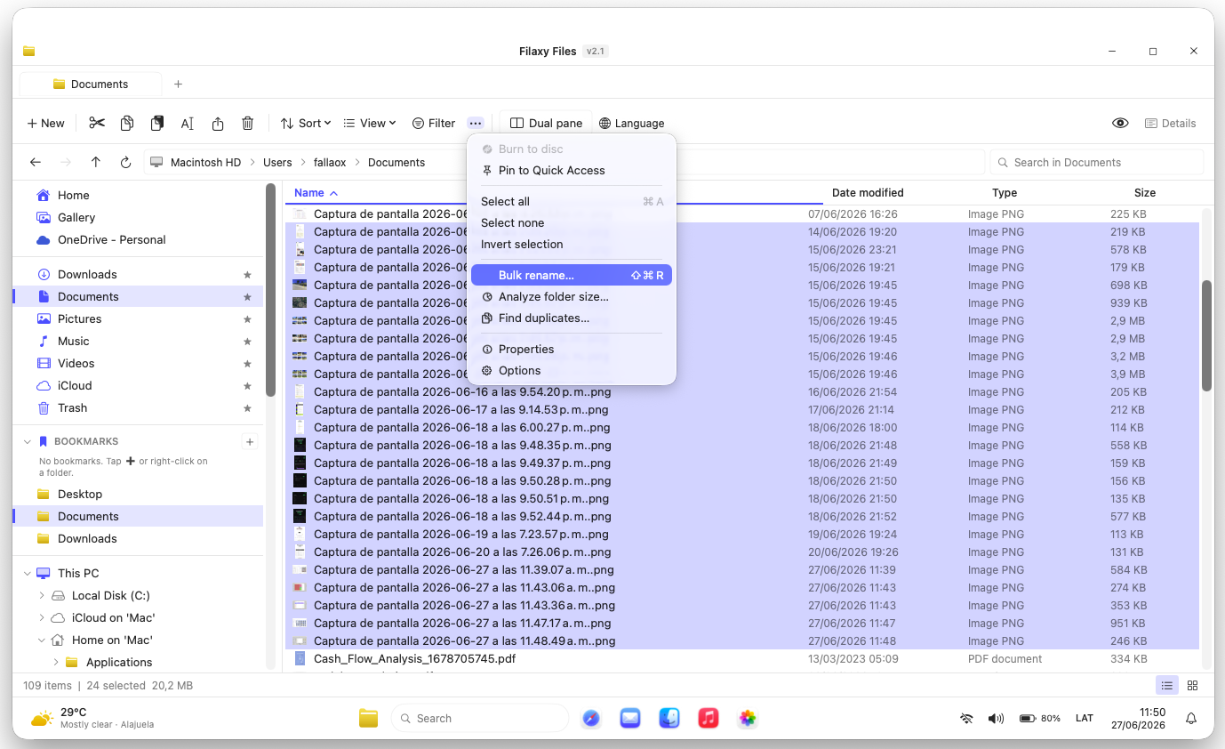The width and height of the screenshot is (1225, 749).
Task: Click the Delete trash icon in toolbar
Action: [248, 124]
